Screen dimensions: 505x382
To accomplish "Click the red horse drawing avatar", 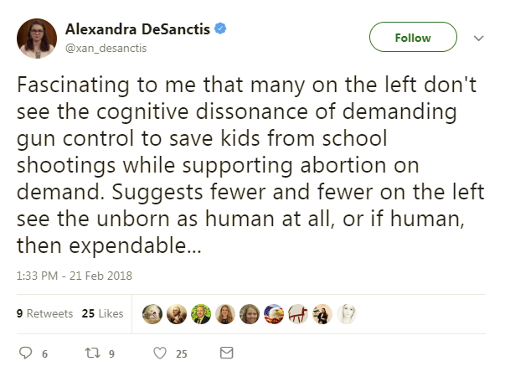I will [298, 314].
